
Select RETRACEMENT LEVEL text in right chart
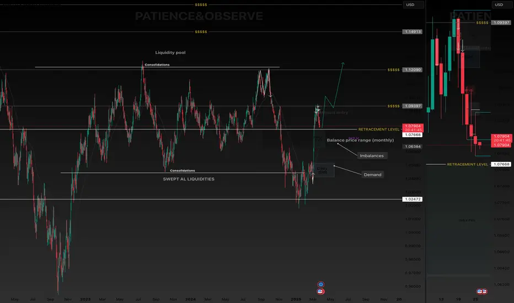click(468, 164)
